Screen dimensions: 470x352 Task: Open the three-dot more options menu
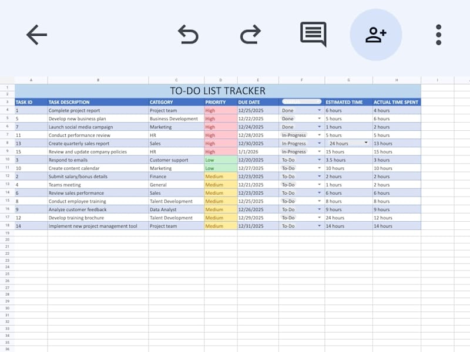(438, 35)
